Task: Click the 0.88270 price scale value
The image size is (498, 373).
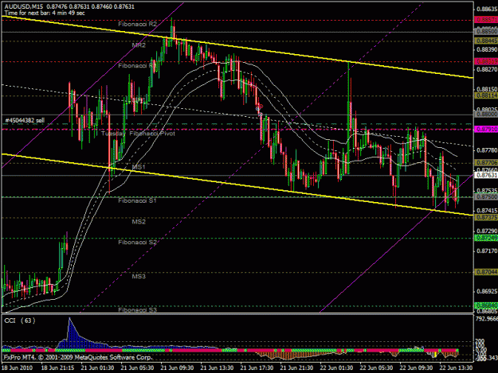Action: [x=487, y=69]
